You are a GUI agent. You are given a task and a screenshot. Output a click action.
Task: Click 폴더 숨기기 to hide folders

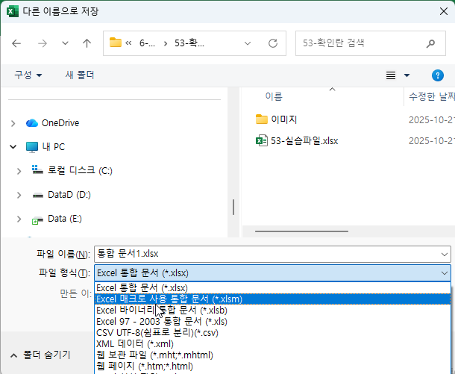pyautogui.click(x=40, y=355)
